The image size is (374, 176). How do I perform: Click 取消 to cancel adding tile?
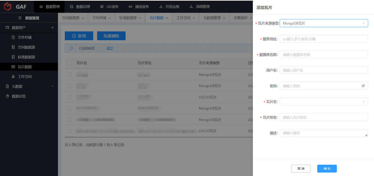301,169
